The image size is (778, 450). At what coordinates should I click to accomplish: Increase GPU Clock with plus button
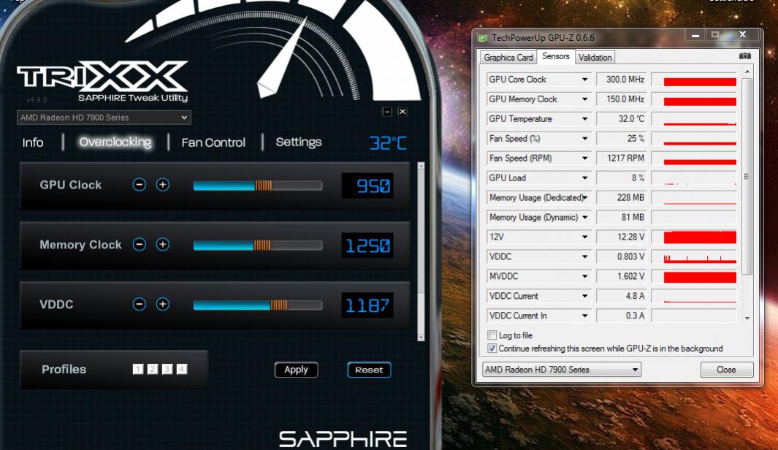[x=163, y=185]
